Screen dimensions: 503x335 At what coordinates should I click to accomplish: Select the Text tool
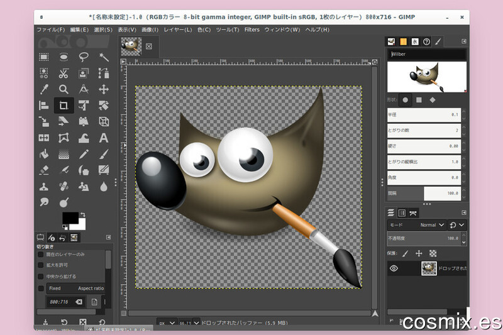(x=104, y=138)
